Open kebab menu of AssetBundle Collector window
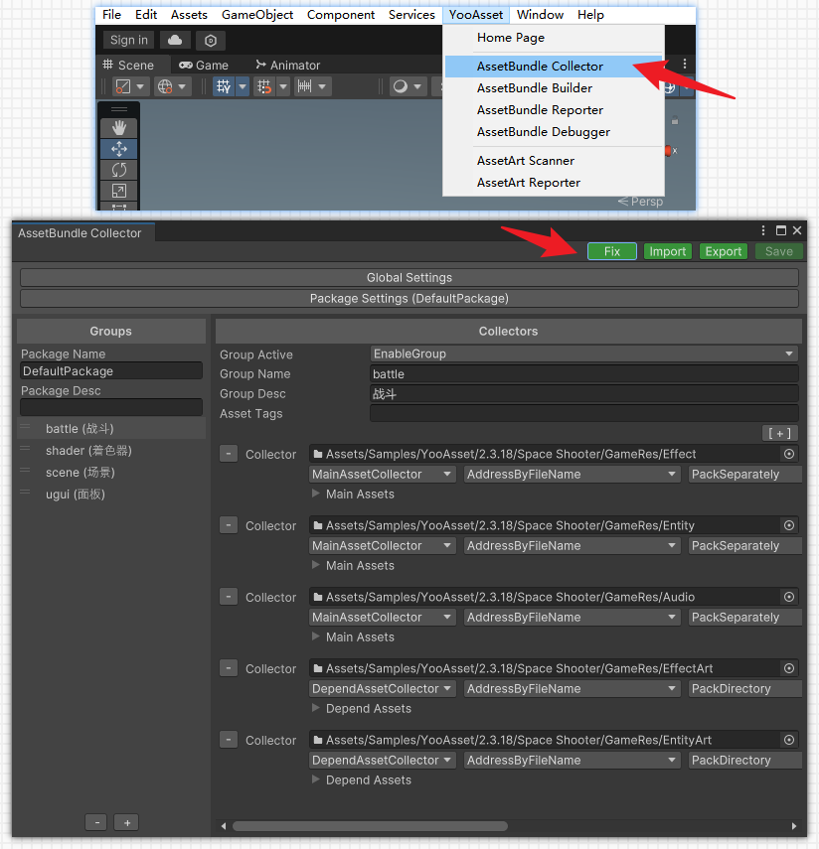The image size is (819, 849). pos(763,230)
